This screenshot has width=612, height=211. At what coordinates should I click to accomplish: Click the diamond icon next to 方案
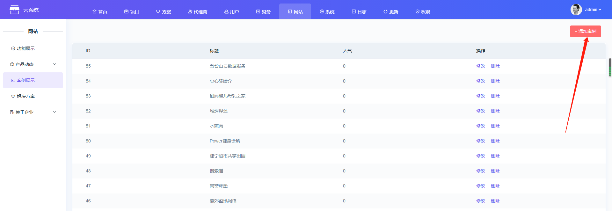pos(158,11)
